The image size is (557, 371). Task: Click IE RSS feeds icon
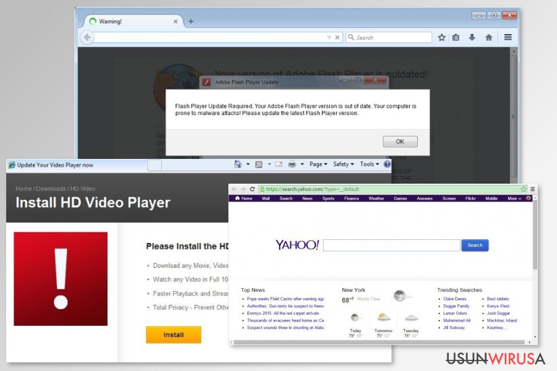[x=259, y=164]
